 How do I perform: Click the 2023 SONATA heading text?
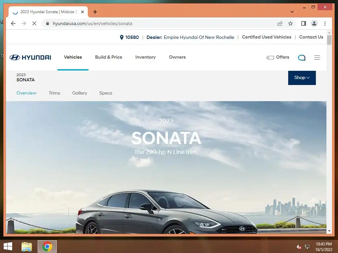(25, 77)
